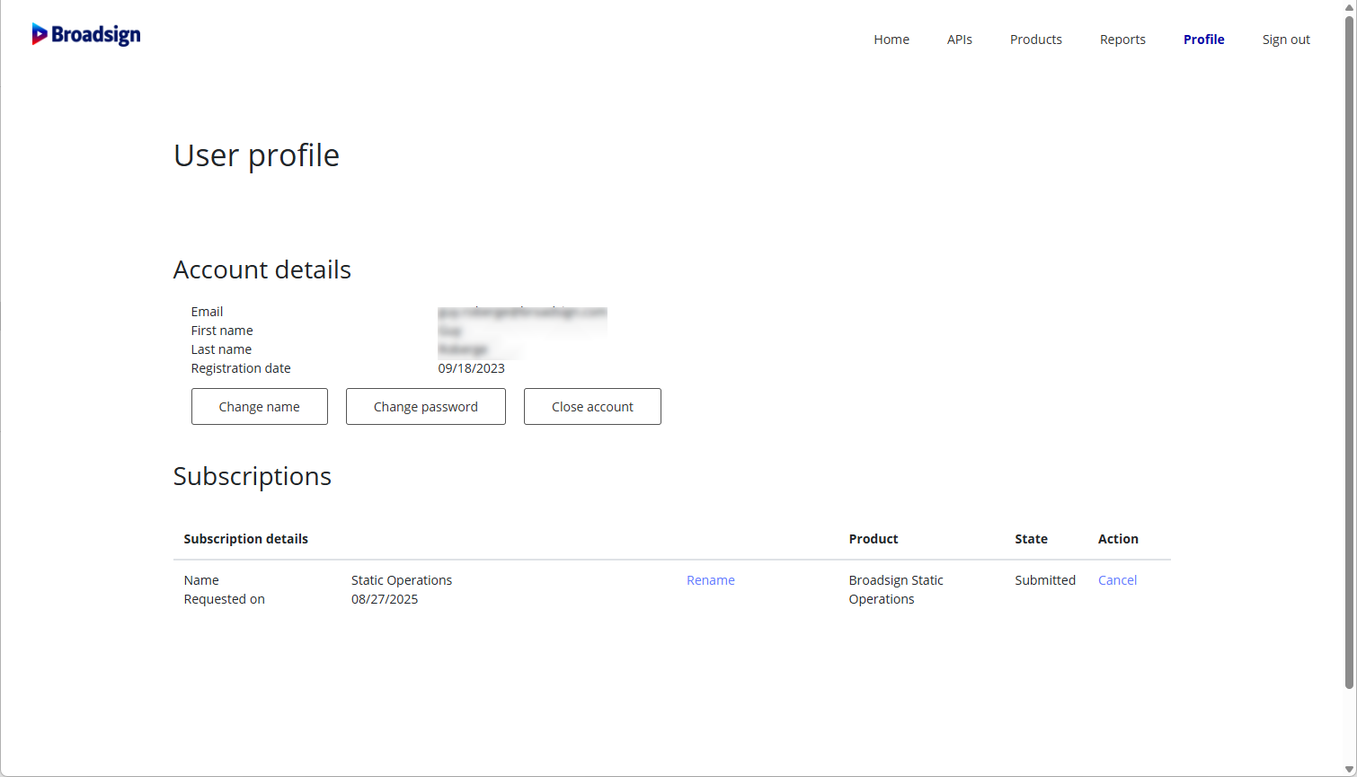Viewport: 1357px width, 777px height.
Task: Click the Product column header
Action: point(874,539)
